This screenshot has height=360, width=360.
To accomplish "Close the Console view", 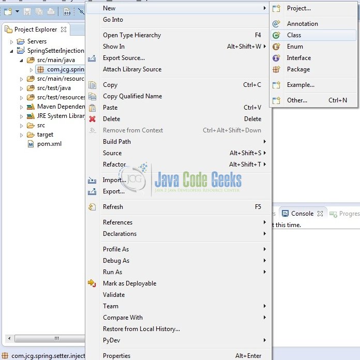I will pos(320,214).
